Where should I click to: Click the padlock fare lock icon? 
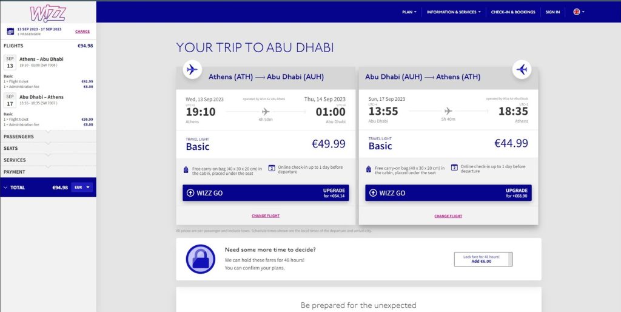[x=200, y=259]
